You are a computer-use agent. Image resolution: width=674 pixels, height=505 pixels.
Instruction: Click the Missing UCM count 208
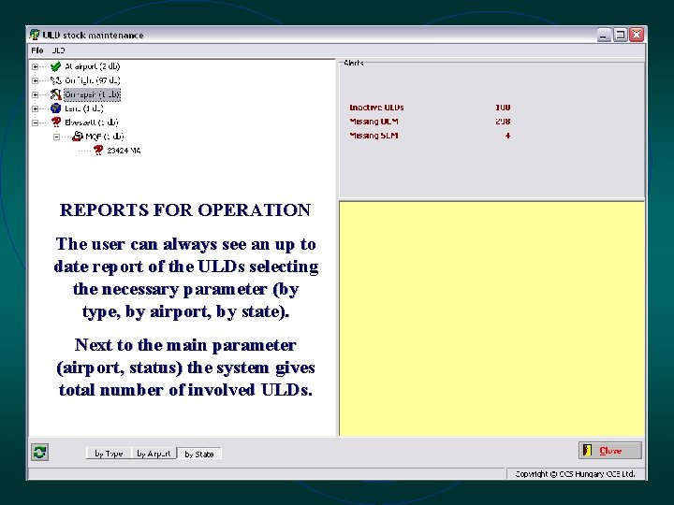pos(503,122)
